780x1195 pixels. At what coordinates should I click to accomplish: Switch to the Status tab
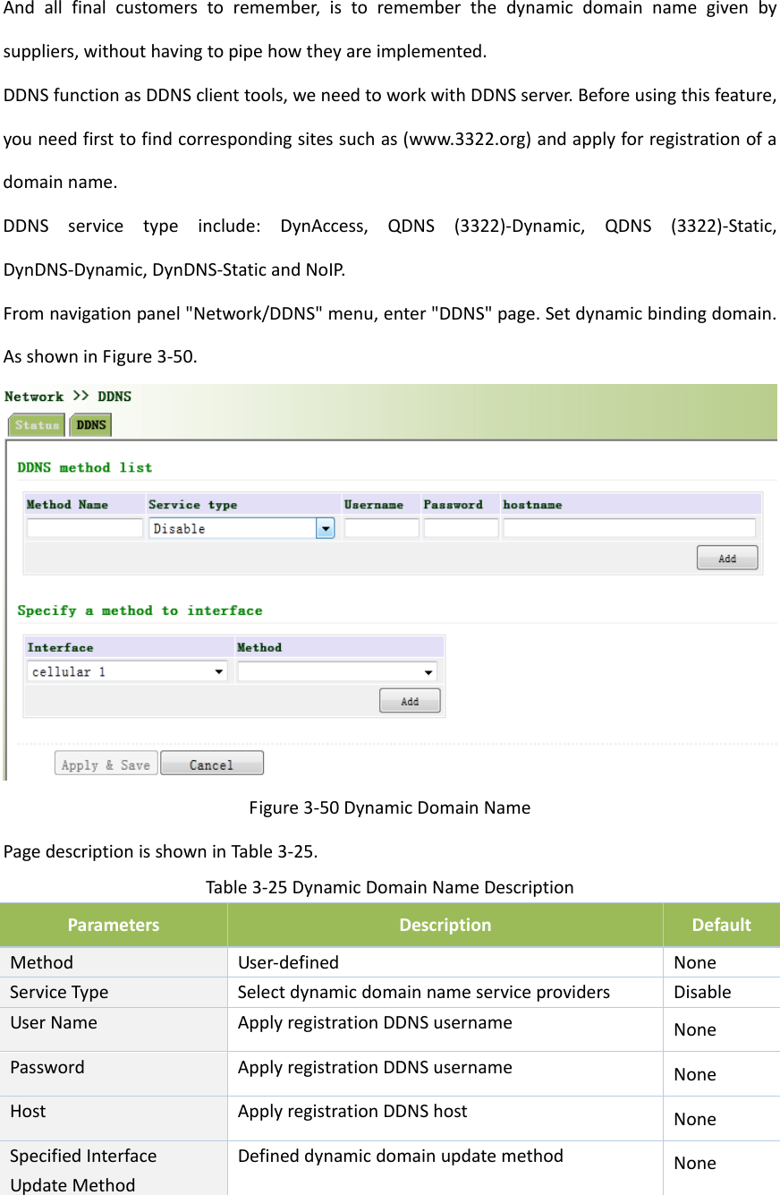tap(37, 425)
